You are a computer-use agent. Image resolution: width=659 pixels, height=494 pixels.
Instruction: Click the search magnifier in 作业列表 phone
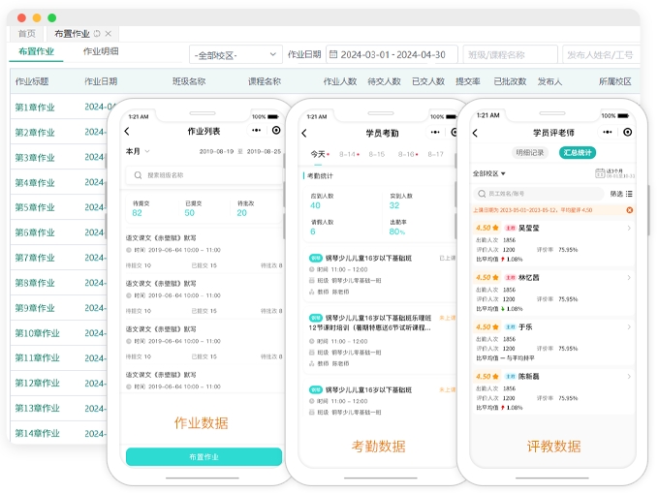(x=138, y=175)
